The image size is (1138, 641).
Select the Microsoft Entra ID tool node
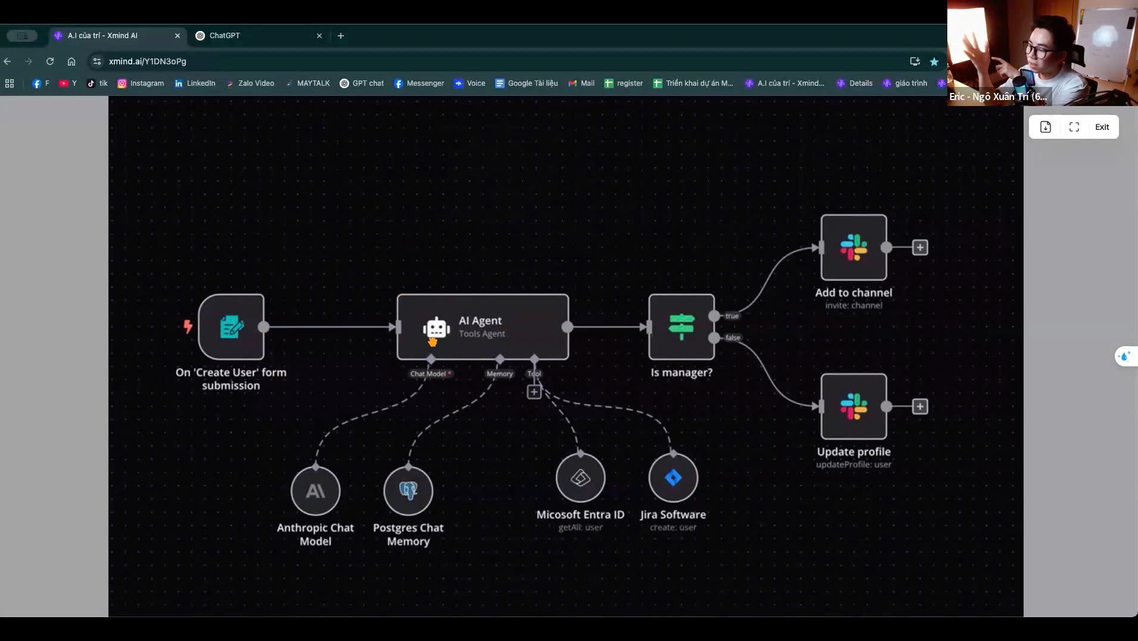[x=580, y=478]
